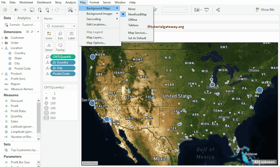The height and width of the screenshot is (167, 280).
Task: Open the Automatic mark type dropdown
Action: click(x=60, y=26)
